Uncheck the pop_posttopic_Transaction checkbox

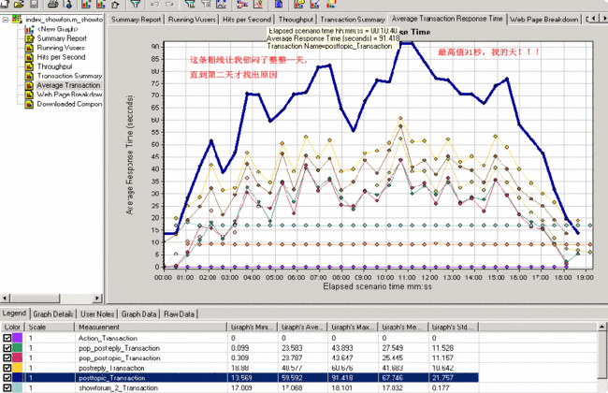click(7, 357)
